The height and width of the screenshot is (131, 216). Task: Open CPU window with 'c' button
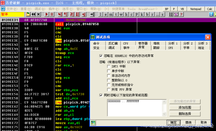132,14
